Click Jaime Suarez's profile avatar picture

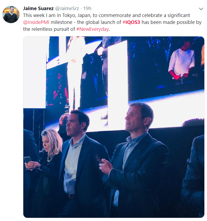pos(11,14)
